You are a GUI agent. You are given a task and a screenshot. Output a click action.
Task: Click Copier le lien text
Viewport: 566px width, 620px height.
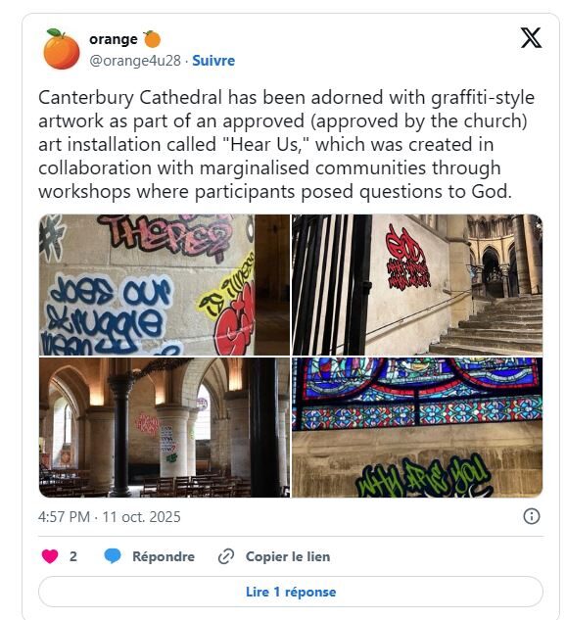(288, 556)
